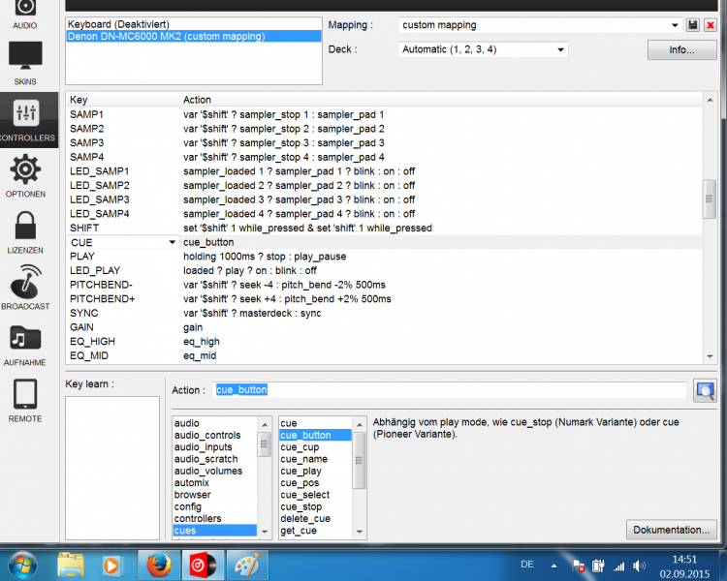
Task: Open the Skins settings section
Action: pos(25,63)
